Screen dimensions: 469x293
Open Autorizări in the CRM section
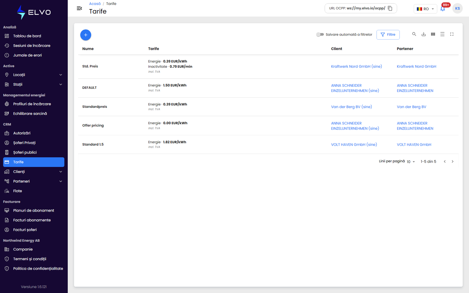34,133
